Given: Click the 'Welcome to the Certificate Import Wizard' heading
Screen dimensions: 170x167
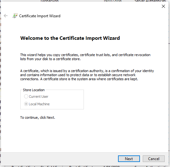Looking at the screenshot, I should click(70, 38).
